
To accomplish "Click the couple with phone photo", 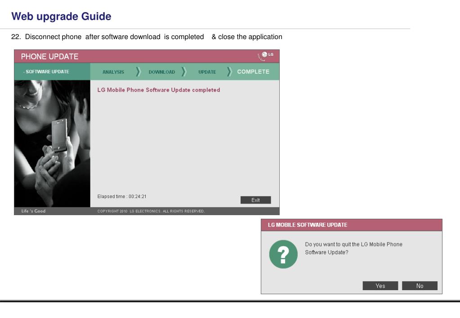I will point(52,144).
